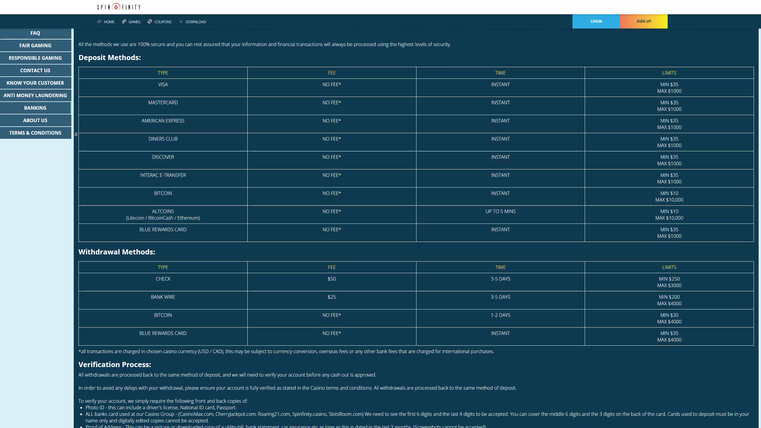Screen dimensions: 761x428
Task: Click the down-arrow icon beside Download
Action: [181, 21]
